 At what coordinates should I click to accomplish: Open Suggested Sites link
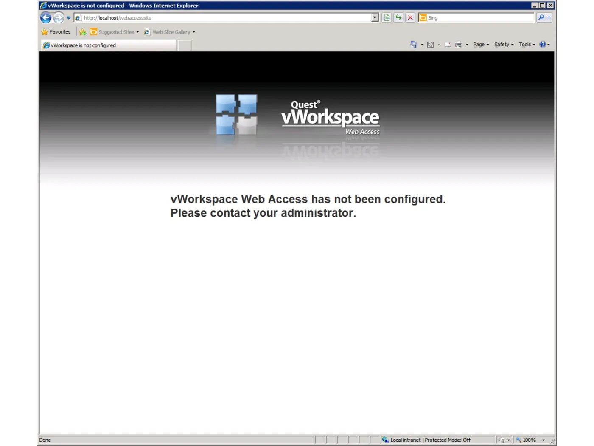coord(115,32)
